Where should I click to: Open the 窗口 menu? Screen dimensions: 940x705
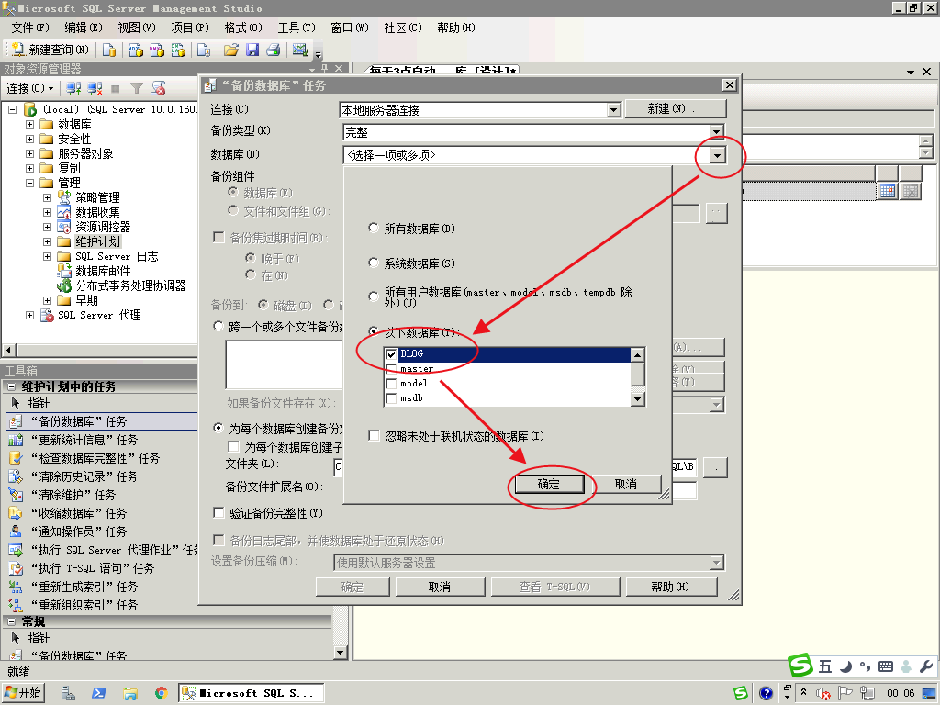[350, 28]
